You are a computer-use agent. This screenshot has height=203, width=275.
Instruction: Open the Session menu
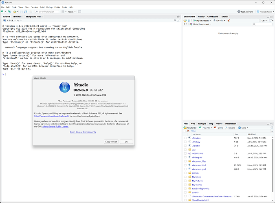pyautogui.click(x=35, y=7)
